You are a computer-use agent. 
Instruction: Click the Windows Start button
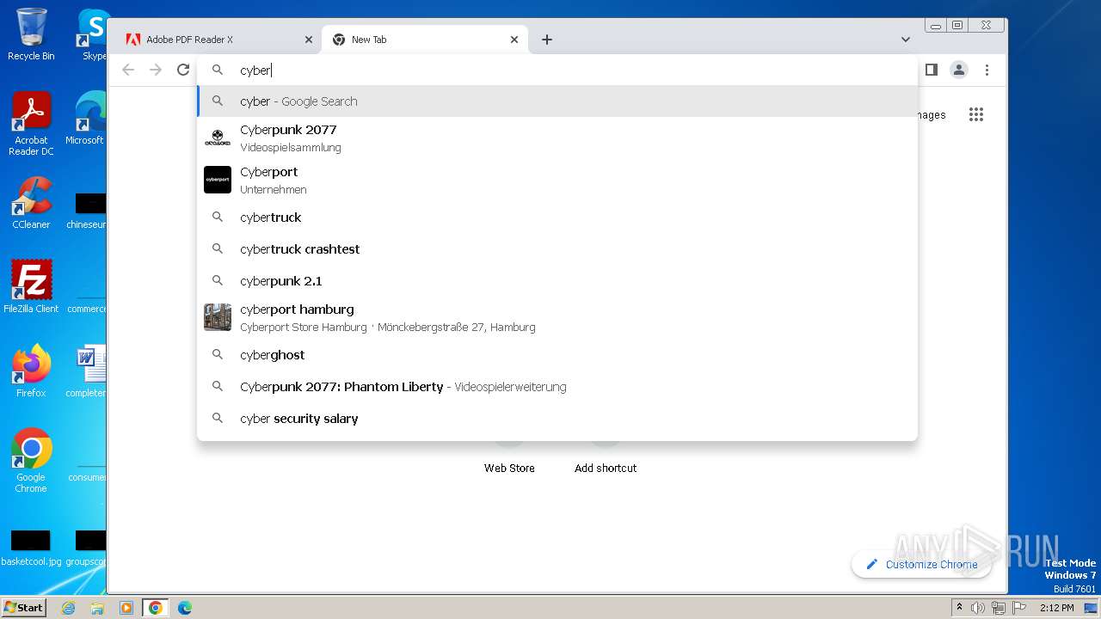pyautogui.click(x=24, y=607)
